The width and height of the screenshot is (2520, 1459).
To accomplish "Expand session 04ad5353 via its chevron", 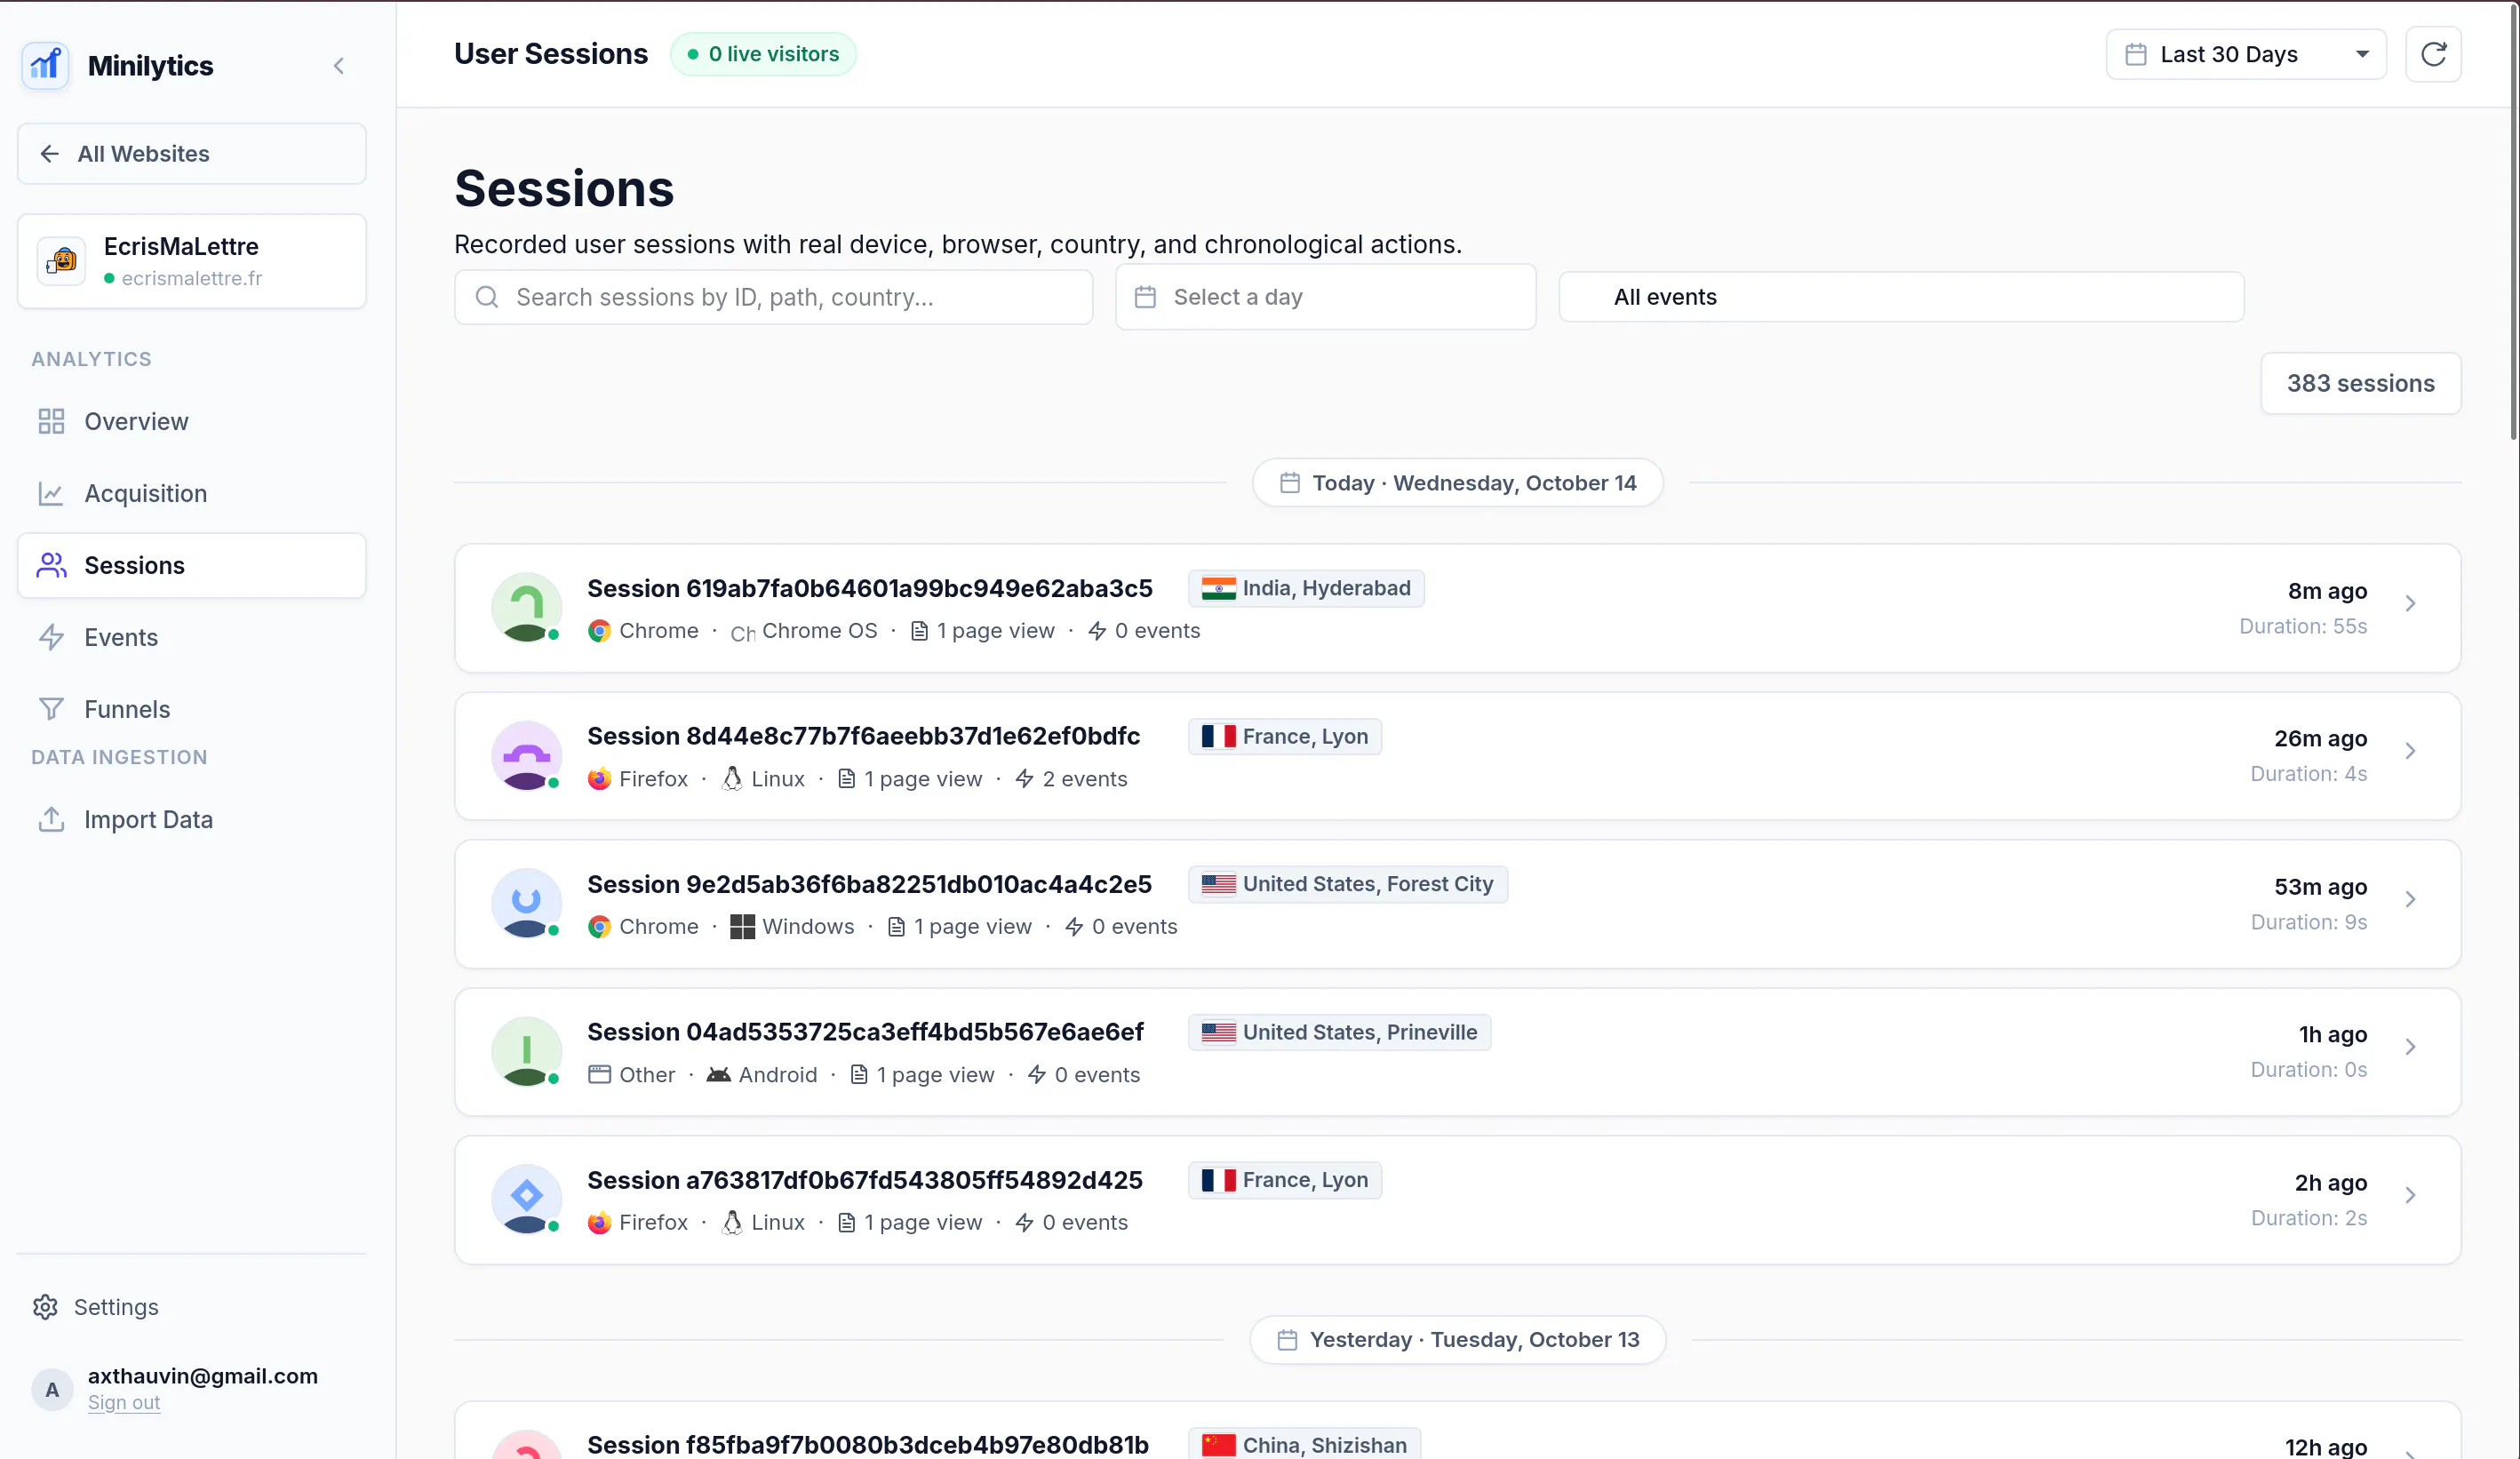I will pos(2410,1047).
